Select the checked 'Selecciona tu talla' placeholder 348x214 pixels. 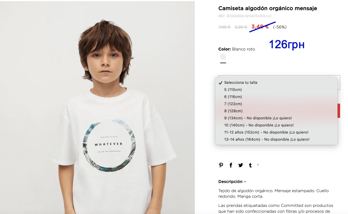(x=276, y=82)
